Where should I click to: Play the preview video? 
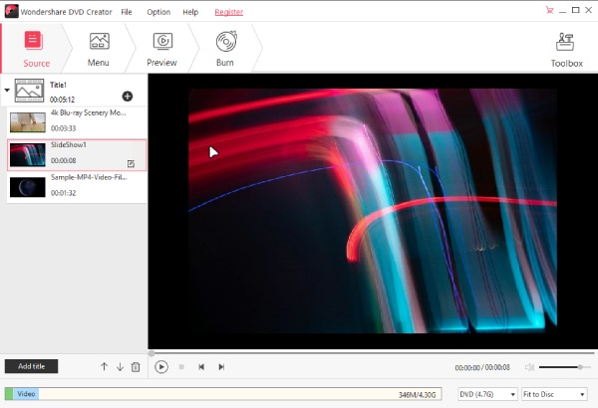pos(161,367)
